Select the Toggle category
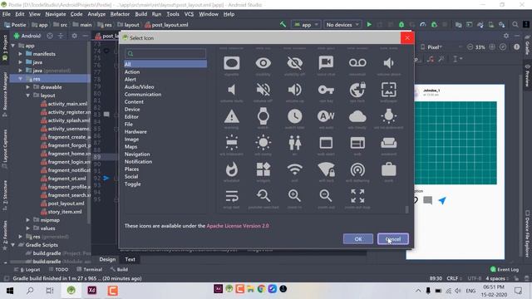This screenshot has height=299, width=532. (132, 184)
